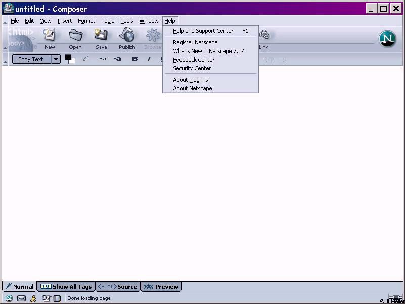Select Register Netscape menu entry
The height and width of the screenshot is (304, 405).
pyautogui.click(x=210, y=42)
